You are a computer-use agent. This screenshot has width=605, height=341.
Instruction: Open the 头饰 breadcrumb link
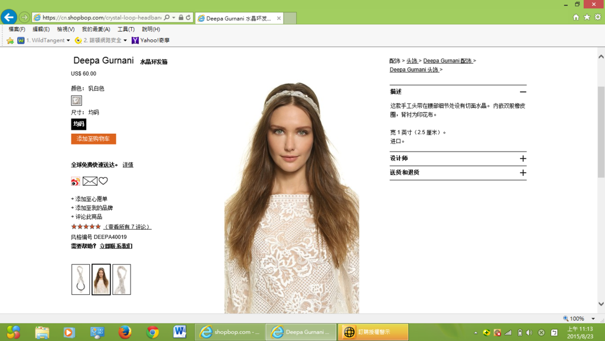412,61
